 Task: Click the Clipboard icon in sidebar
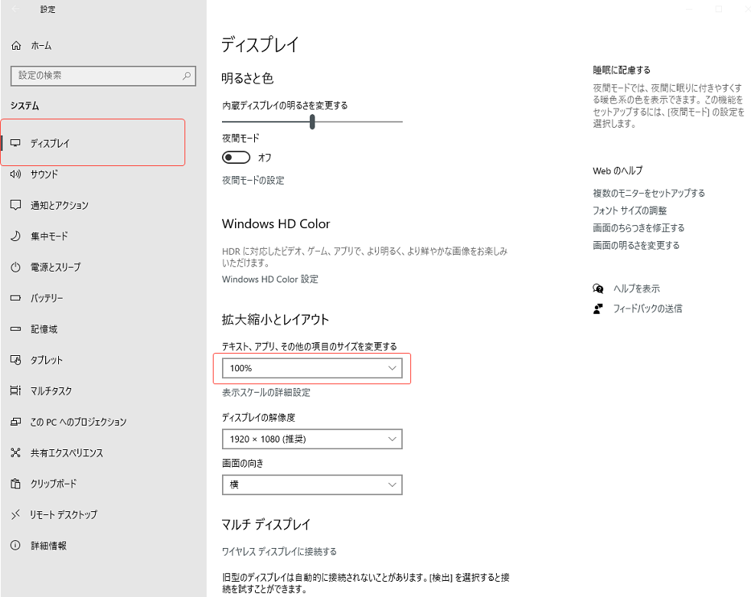coord(15,484)
